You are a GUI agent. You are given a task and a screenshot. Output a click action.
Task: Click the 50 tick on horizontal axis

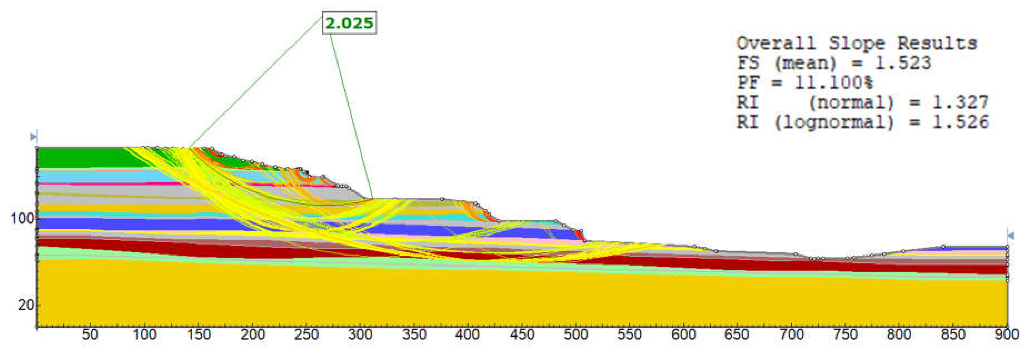click(x=90, y=335)
